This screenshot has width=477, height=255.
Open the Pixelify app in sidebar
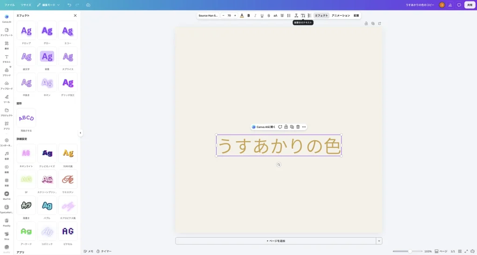pos(7,222)
